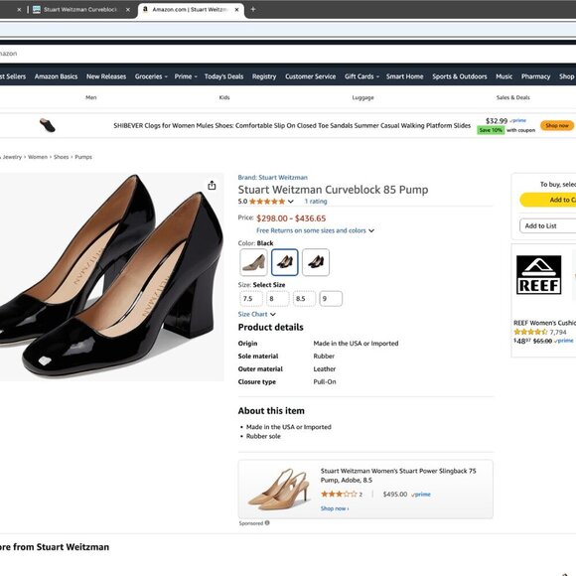Open Brand: Stuart Weitzman link
The height and width of the screenshot is (576, 576).
(x=272, y=178)
